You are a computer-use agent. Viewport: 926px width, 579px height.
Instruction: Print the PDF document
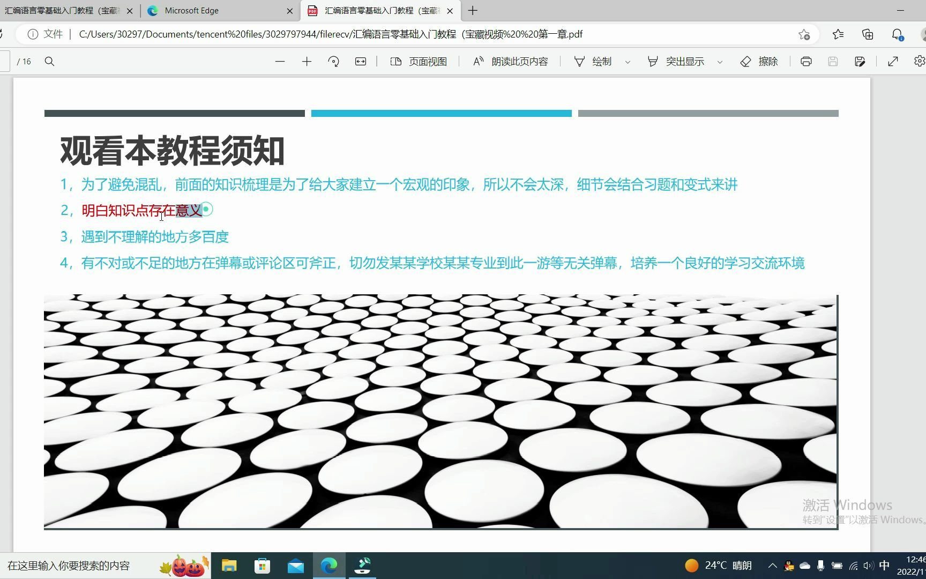click(806, 62)
